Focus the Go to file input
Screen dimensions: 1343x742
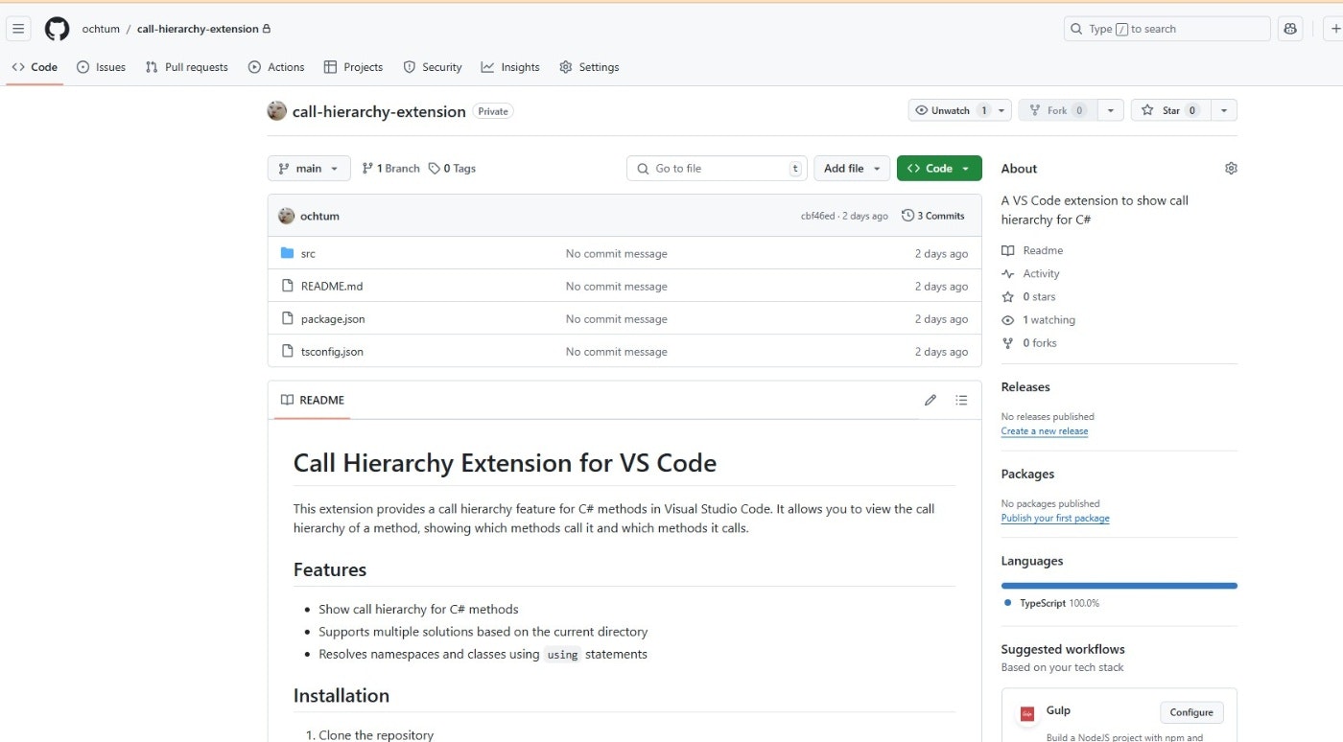point(717,168)
